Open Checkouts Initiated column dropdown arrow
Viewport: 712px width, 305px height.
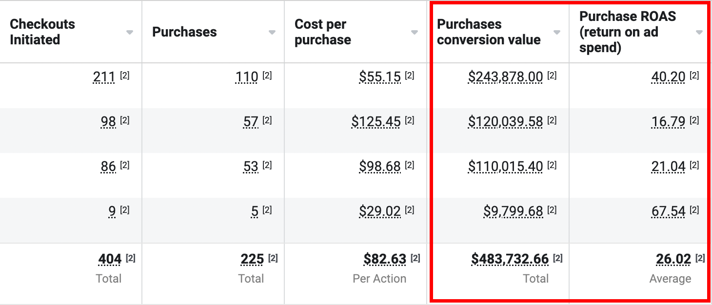[x=130, y=32]
